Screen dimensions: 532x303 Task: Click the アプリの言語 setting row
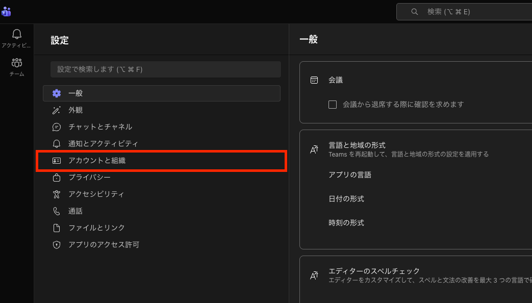[350, 175]
